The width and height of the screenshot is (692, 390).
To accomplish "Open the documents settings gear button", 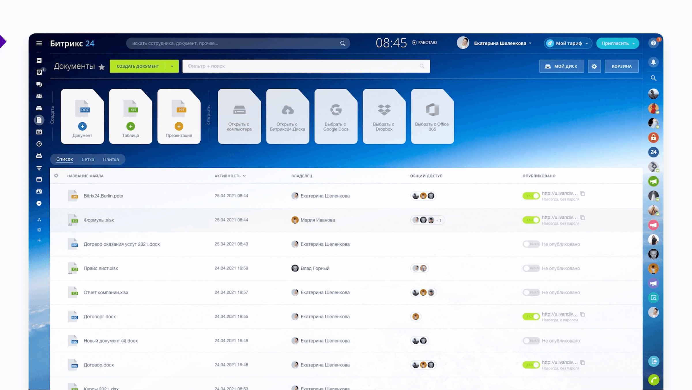I will click(594, 66).
